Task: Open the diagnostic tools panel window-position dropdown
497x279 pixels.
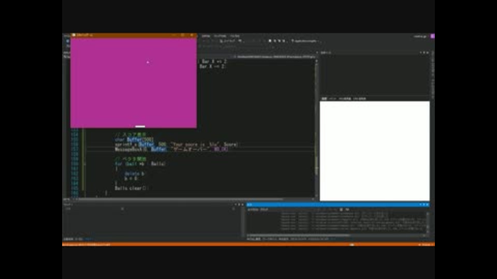Action: (420, 53)
